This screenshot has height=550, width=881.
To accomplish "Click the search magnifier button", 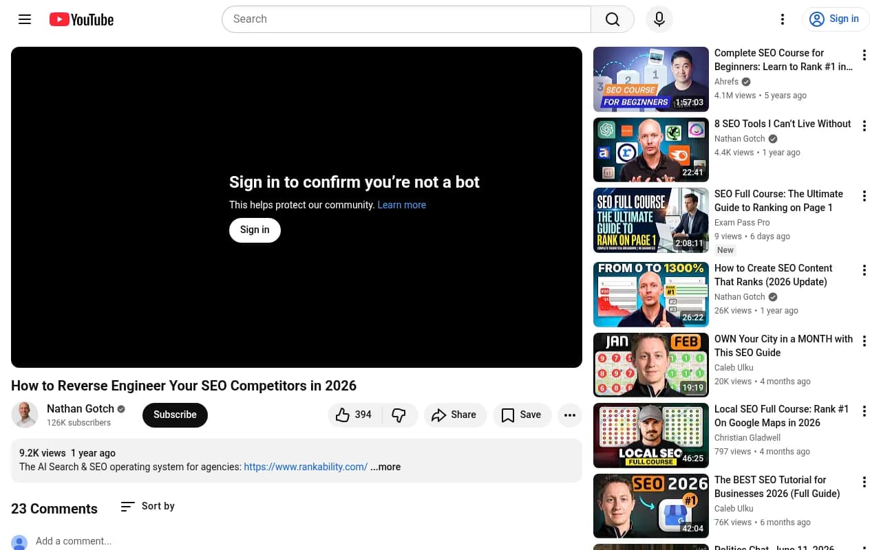I will point(613,19).
